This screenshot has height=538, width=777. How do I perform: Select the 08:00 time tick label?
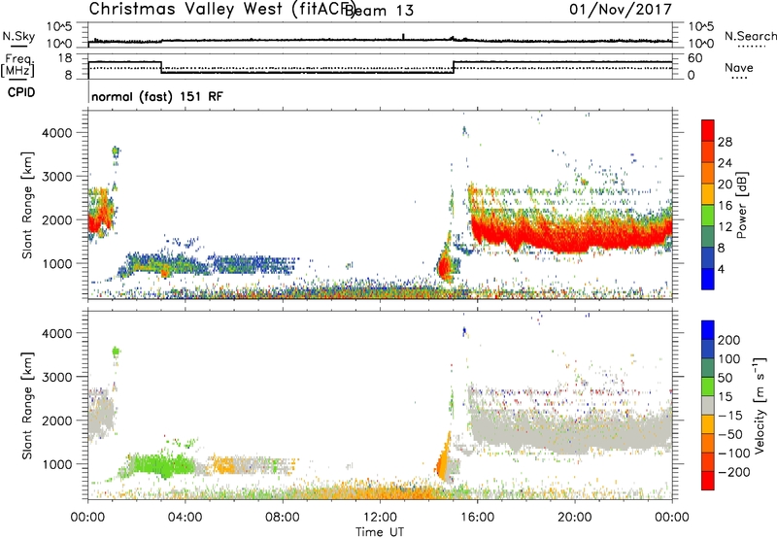(283, 518)
